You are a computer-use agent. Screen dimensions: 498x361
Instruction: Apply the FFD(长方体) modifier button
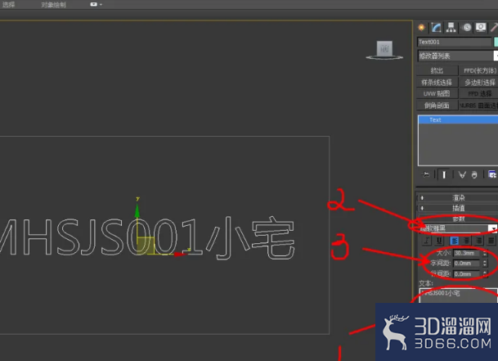click(479, 70)
